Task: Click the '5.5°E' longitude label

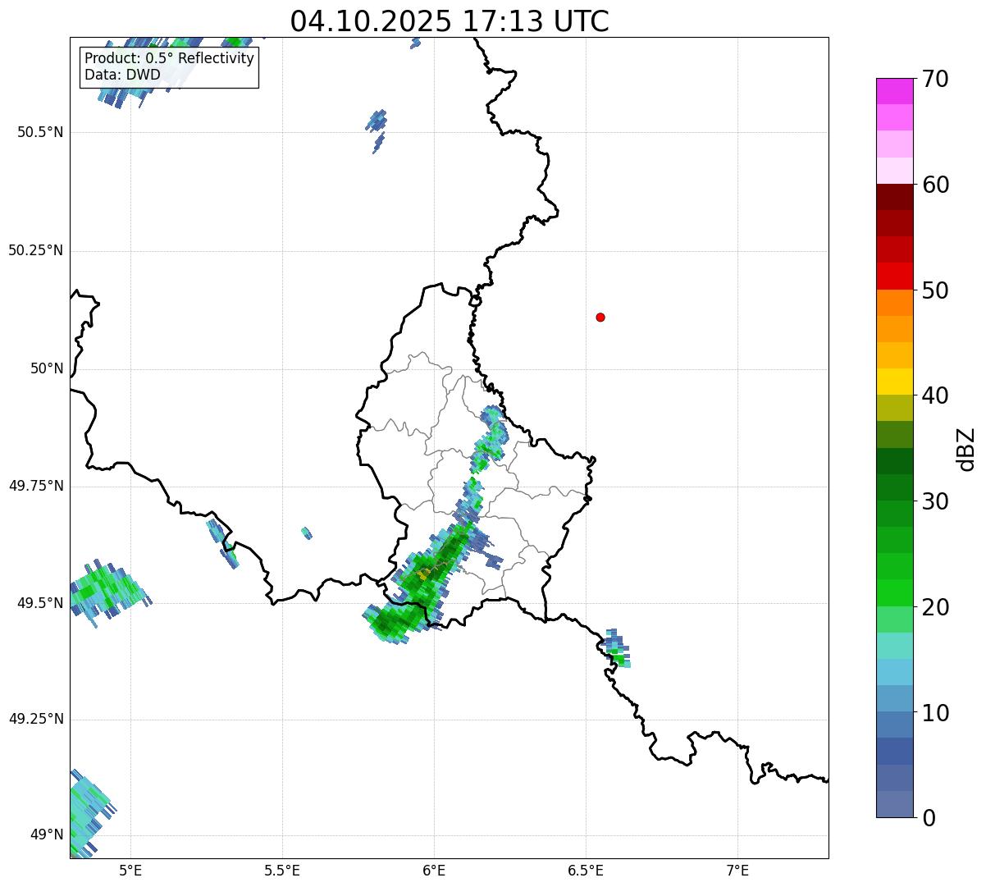Action: click(x=282, y=870)
